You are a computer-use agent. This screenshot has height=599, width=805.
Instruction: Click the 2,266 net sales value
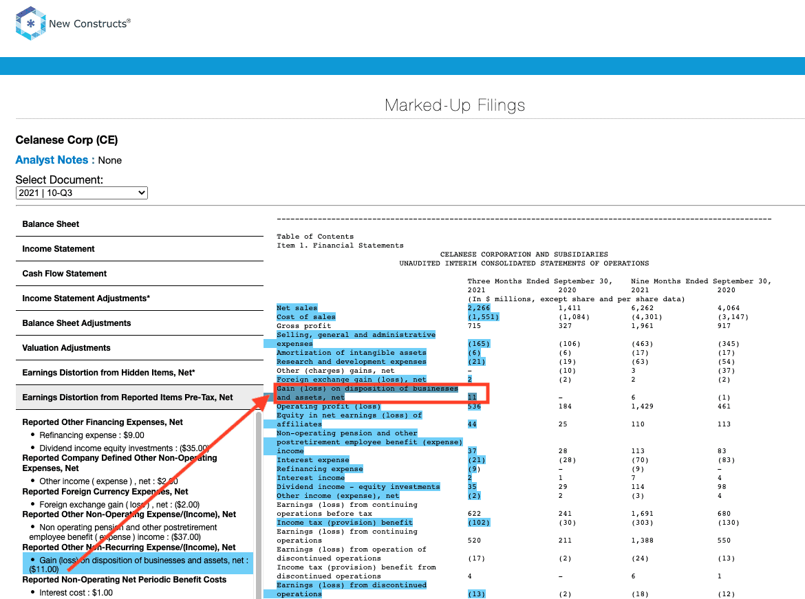click(478, 308)
